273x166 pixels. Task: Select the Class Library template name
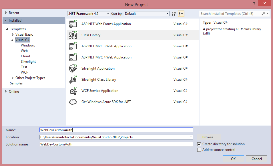point(91,35)
